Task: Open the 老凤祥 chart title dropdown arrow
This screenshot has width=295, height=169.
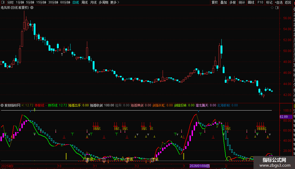Action: point(32,8)
